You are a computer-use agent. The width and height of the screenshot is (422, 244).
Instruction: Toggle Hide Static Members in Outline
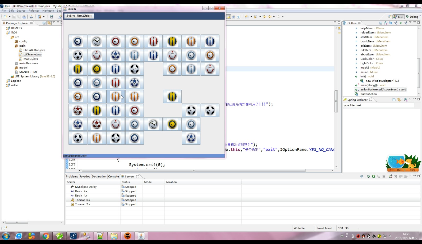coord(396,23)
